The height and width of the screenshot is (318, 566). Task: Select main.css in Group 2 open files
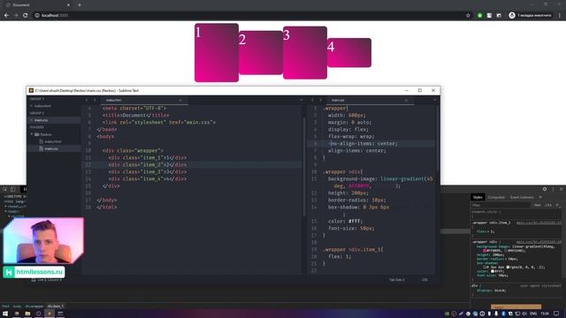coord(41,120)
